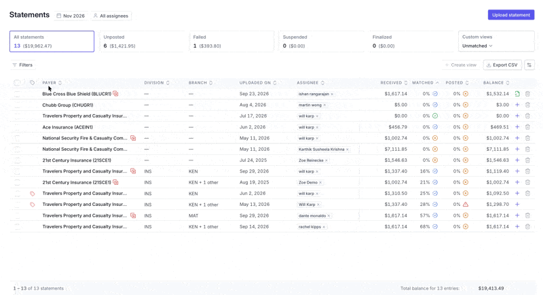
Task: Sort table by Payer column
Action: tap(52, 82)
